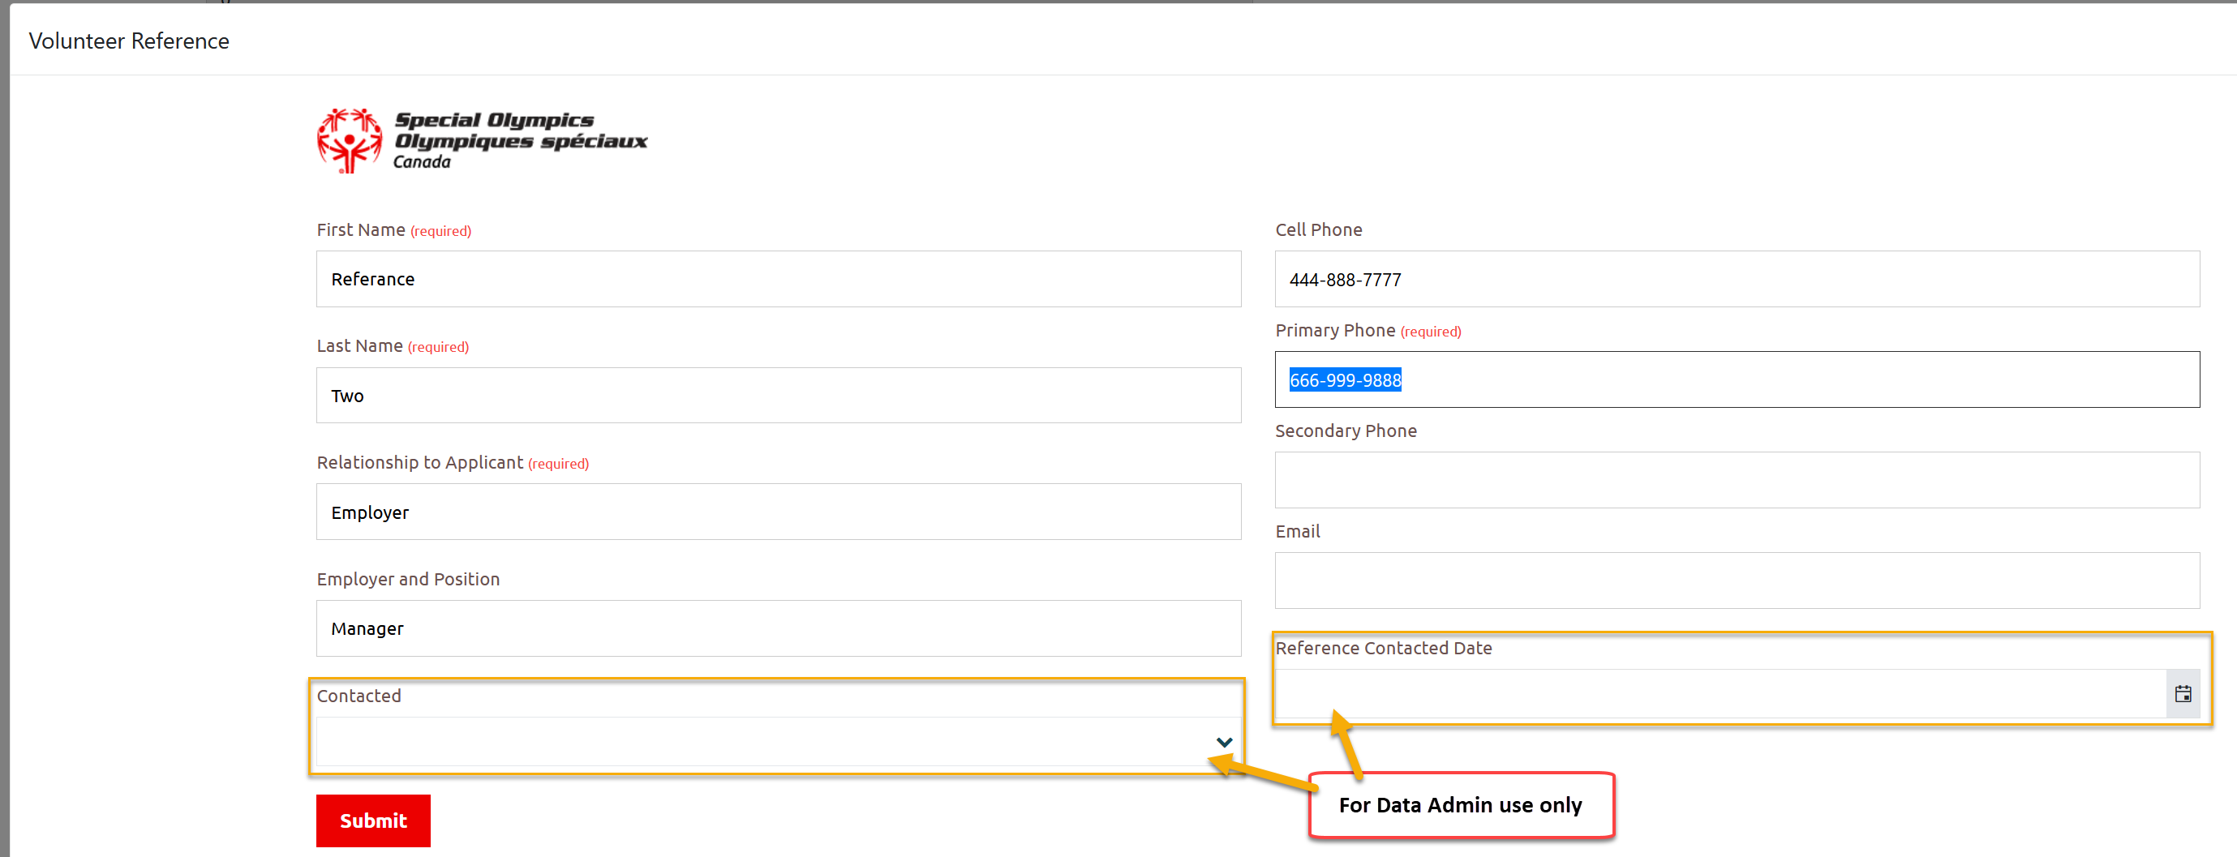Open the Reference Contacted Date calendar picker
The image size is (2237, 857).
(2183, 694)
